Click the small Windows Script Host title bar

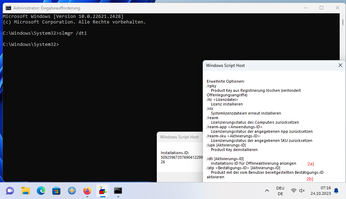[180, 137]
